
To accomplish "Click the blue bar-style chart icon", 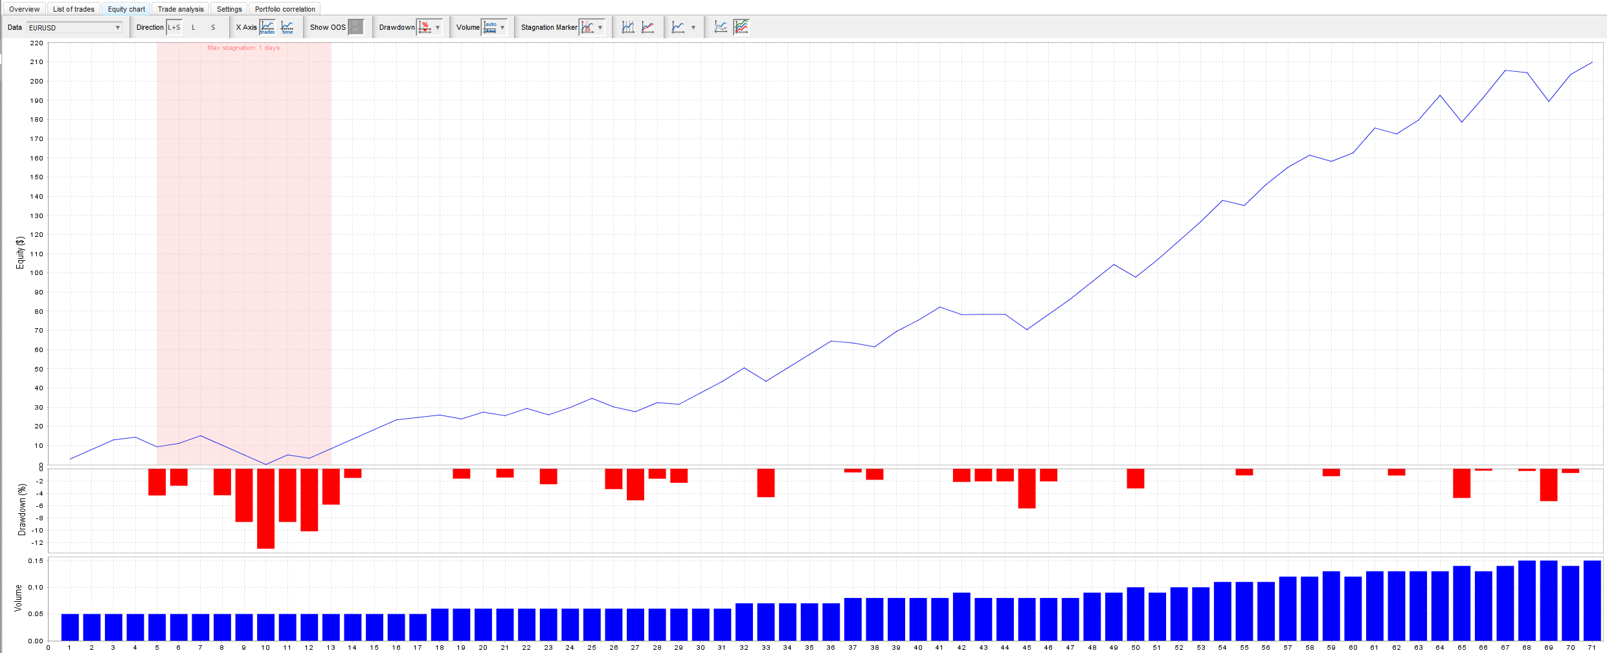I will 628,27.
